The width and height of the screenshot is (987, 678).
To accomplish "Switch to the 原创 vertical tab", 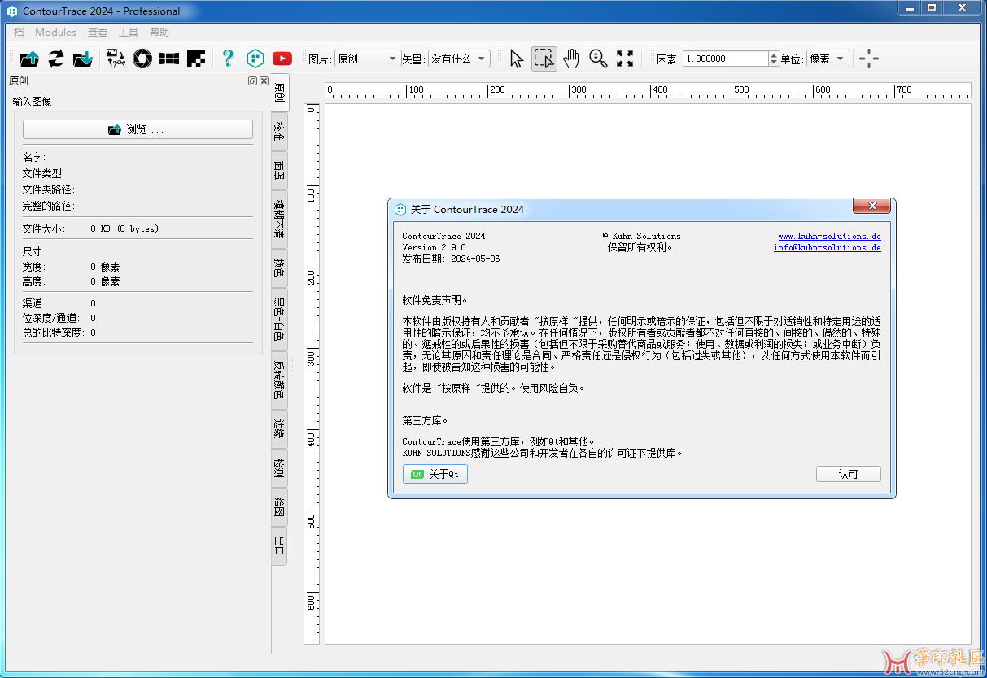I will [279, 93].
